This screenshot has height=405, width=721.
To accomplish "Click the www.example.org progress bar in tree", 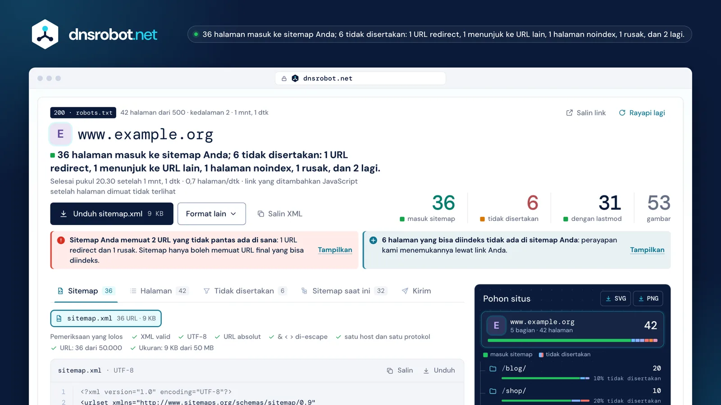I will coord(572,341).
